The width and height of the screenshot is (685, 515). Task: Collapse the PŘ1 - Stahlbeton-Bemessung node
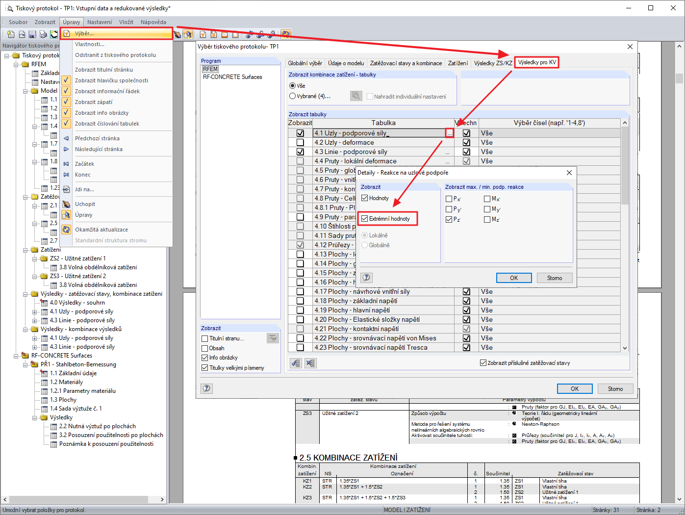point(25,364)
